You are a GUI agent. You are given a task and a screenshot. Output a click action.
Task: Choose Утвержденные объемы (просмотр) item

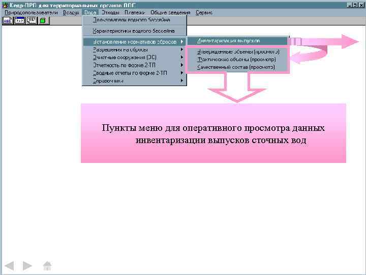[237, 51]
